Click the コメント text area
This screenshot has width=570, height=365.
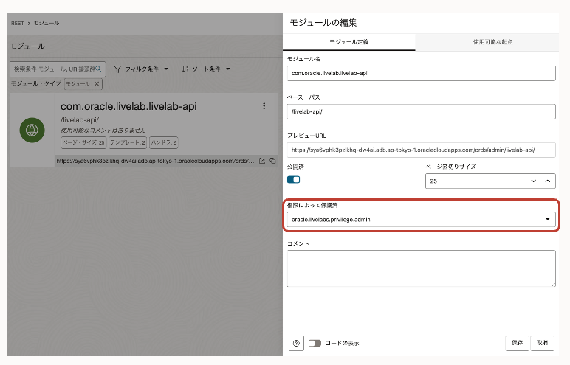422,268
